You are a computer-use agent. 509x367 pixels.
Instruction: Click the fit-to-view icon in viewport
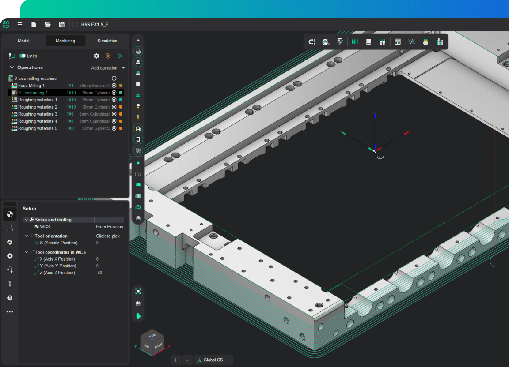[138, 291]
